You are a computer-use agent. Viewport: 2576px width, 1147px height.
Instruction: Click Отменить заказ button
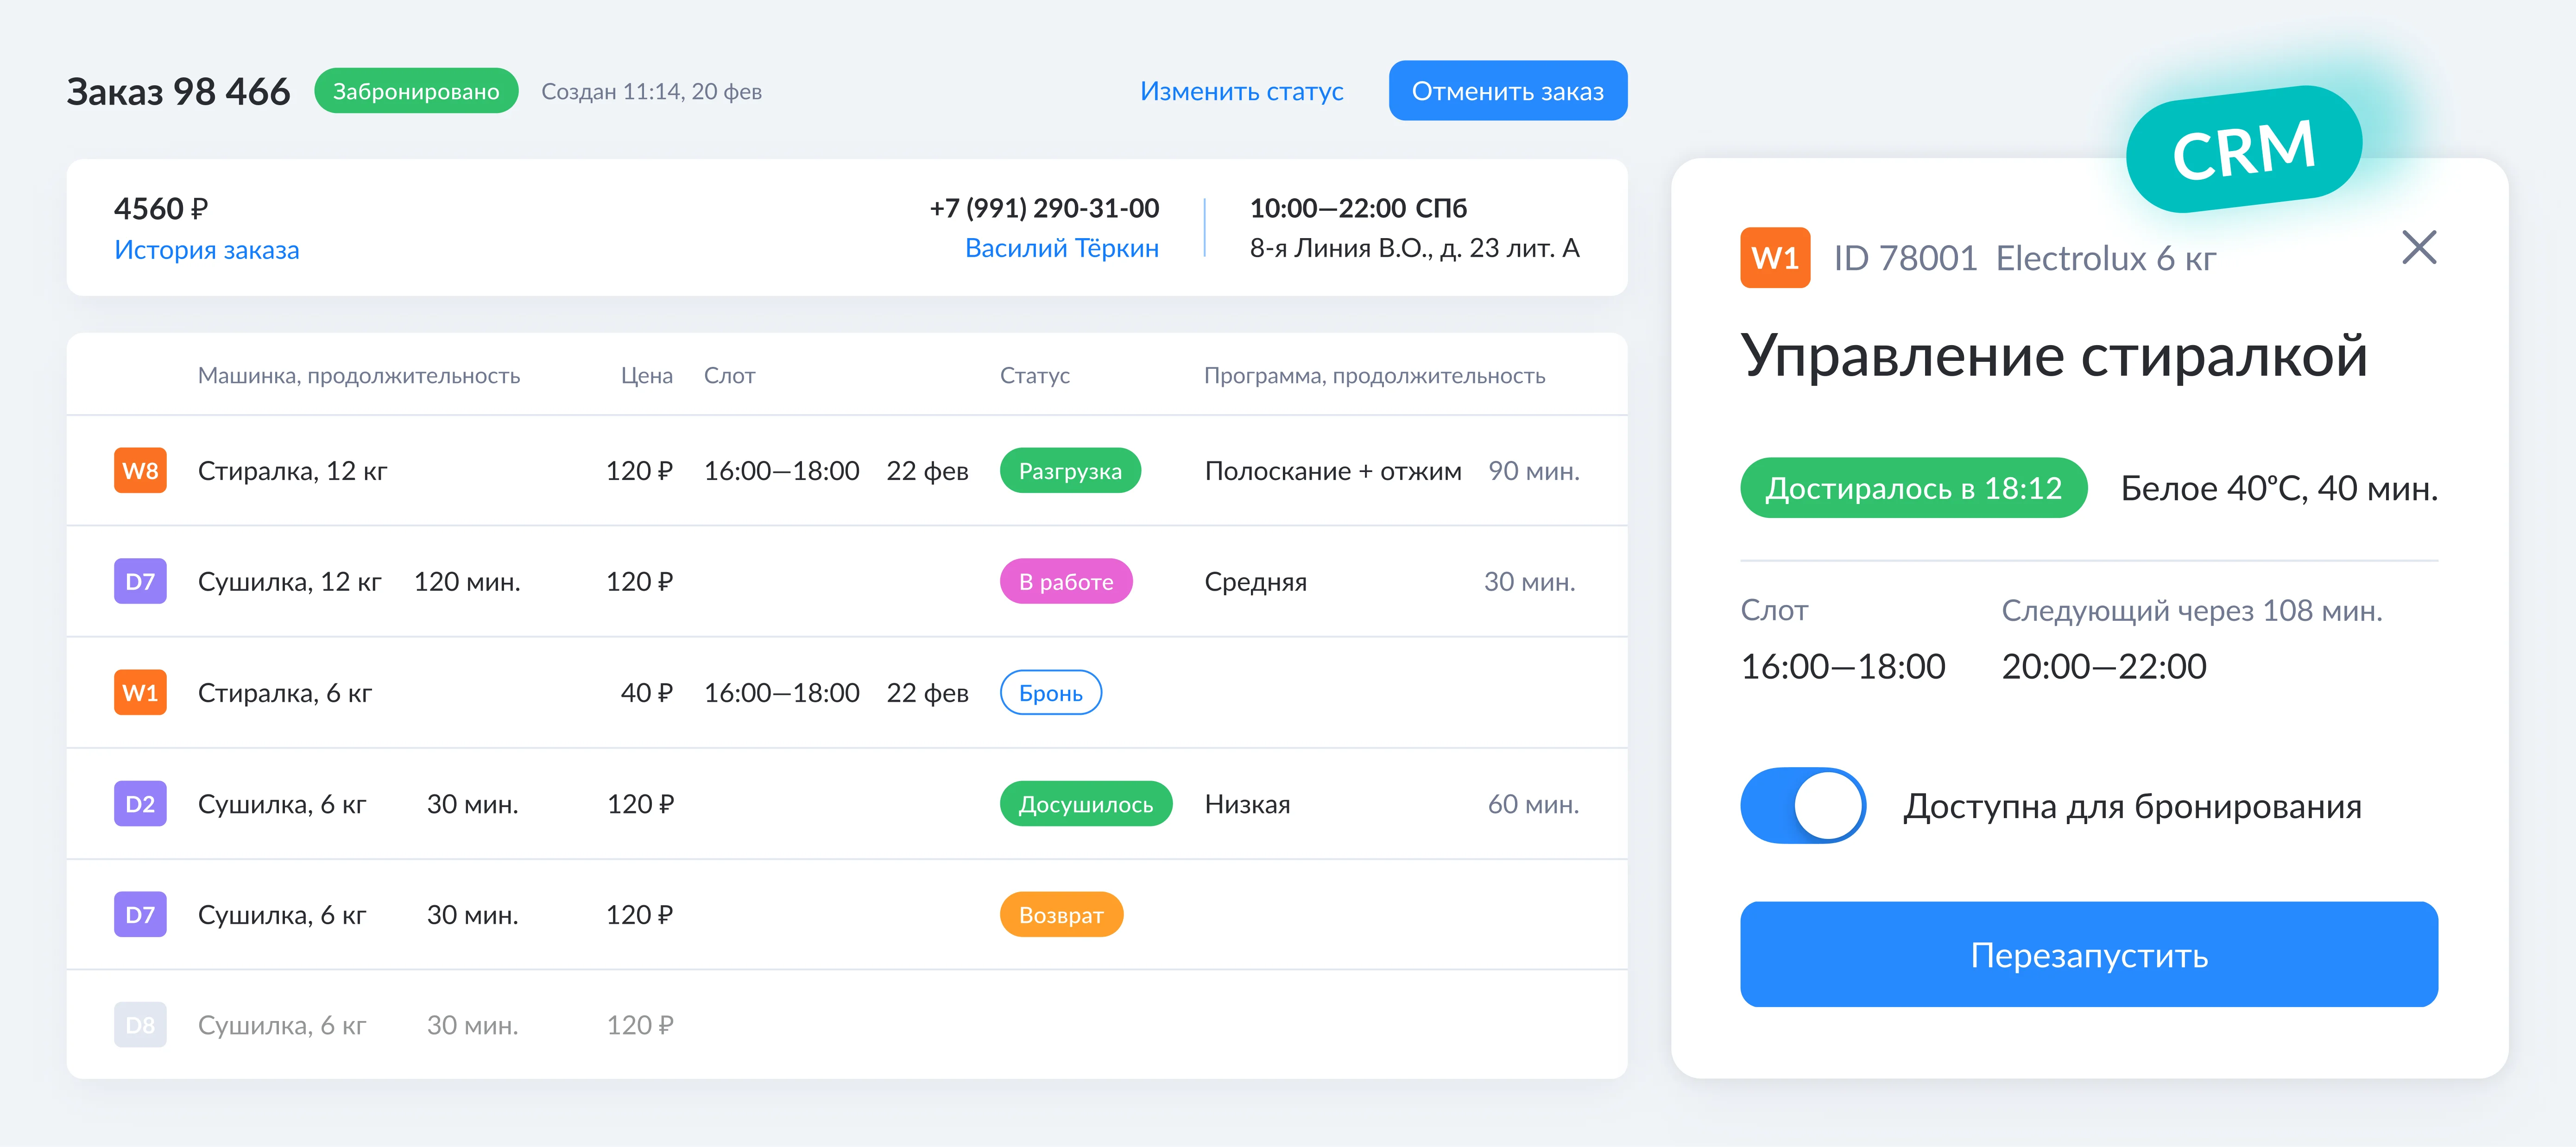1507,91
